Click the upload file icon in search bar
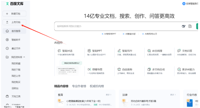This screenshot has width=200, height=108. pos(190,26)
